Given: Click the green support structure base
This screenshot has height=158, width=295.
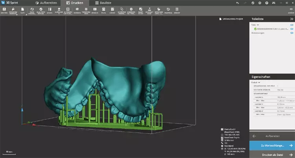Looking at the screenshot, I should pos(111,125).
